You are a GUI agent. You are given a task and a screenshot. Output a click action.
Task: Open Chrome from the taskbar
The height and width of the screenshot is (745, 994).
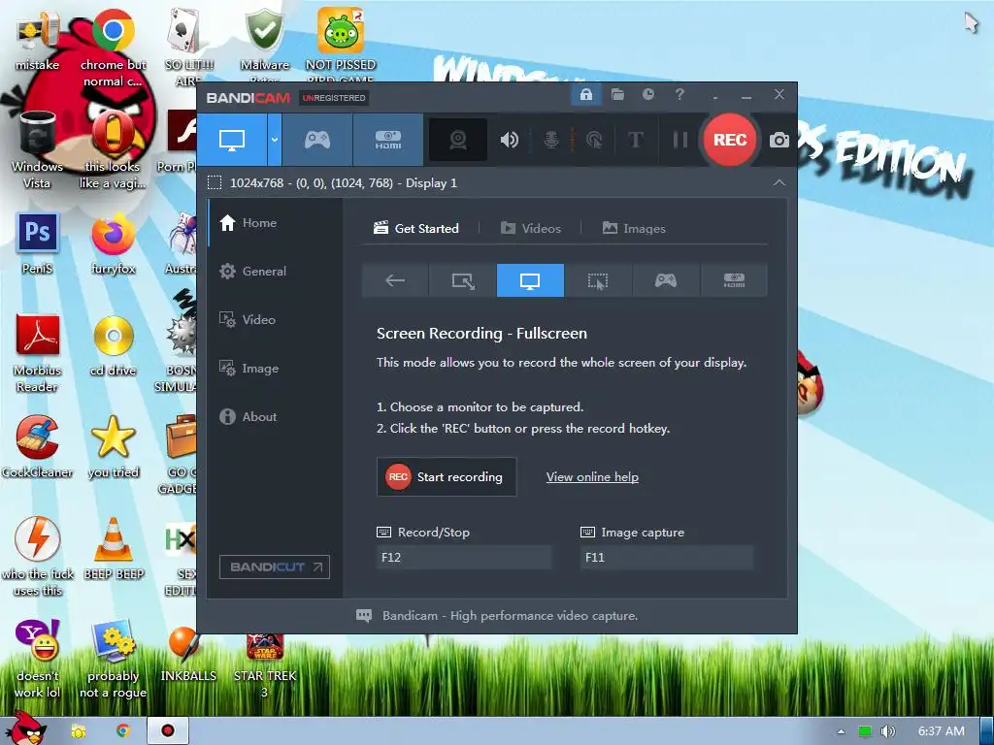tap(122, 731)
